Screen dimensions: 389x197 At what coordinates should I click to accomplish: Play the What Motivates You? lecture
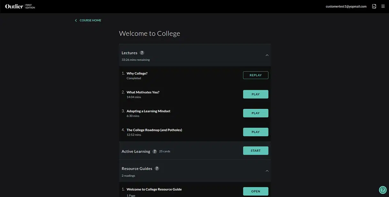pyautogui.click(x=256, y=94)
